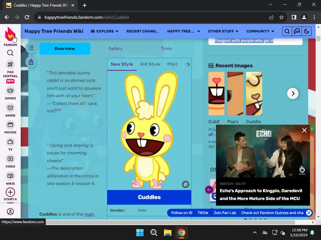Click the vertical page scrollbar thumb
Image resolution: width=321 pixels, height=240 pixels.
tap(318, 38)
